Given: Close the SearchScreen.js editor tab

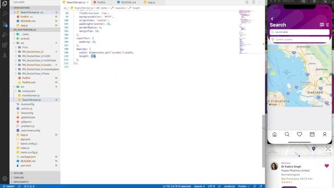Looking at the screenshot, I should pyautogui.click(x=88, y=2).
